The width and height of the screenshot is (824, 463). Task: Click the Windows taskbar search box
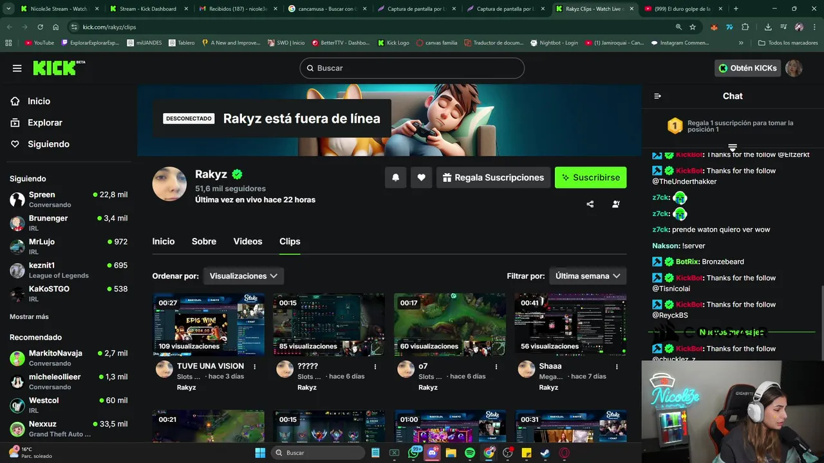[x=318, y=453]
